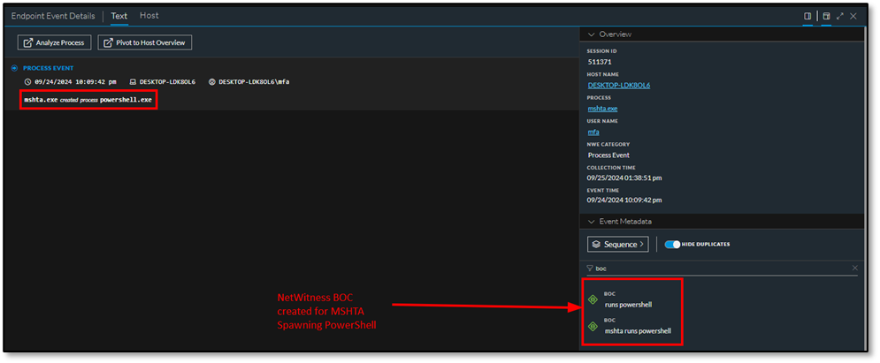This screenshot has height=363, width=880.
Task: Click user icon before DESKTOP-LDK8OL6\mfa
Action: (x=212, y=82)
